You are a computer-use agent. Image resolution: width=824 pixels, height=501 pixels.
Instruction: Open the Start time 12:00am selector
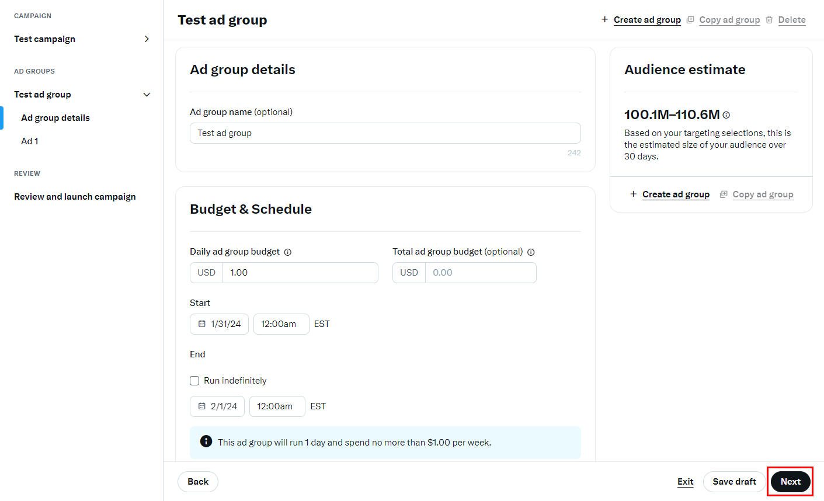click(281, 324)
